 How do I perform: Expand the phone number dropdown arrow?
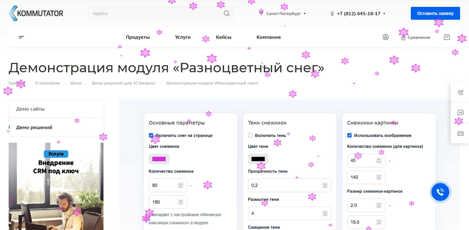coord(384,14)
